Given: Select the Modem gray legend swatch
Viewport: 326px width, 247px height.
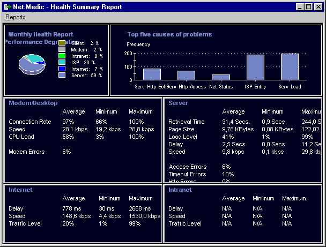Looking at the screenshot, I should point(62,49).
